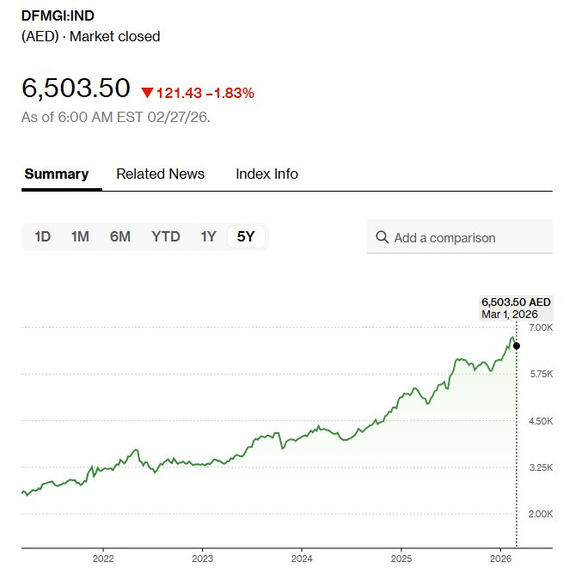Viewport: 563px width, 568px height.
Task: Click the search magnifier icon
Action: 382,237
